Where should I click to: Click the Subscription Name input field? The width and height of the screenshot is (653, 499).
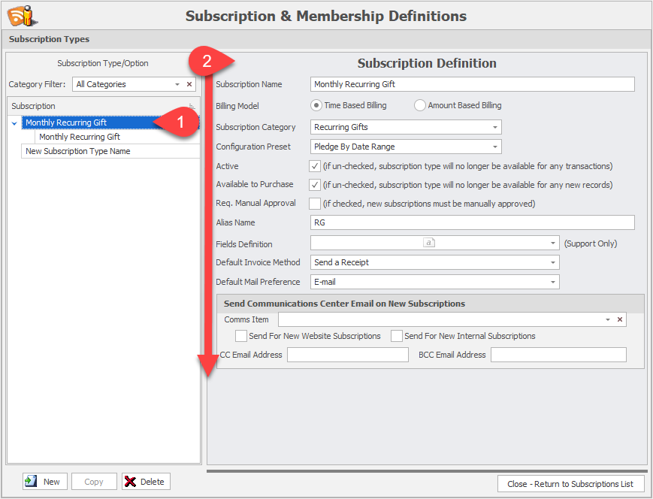(x=472, y=84)
